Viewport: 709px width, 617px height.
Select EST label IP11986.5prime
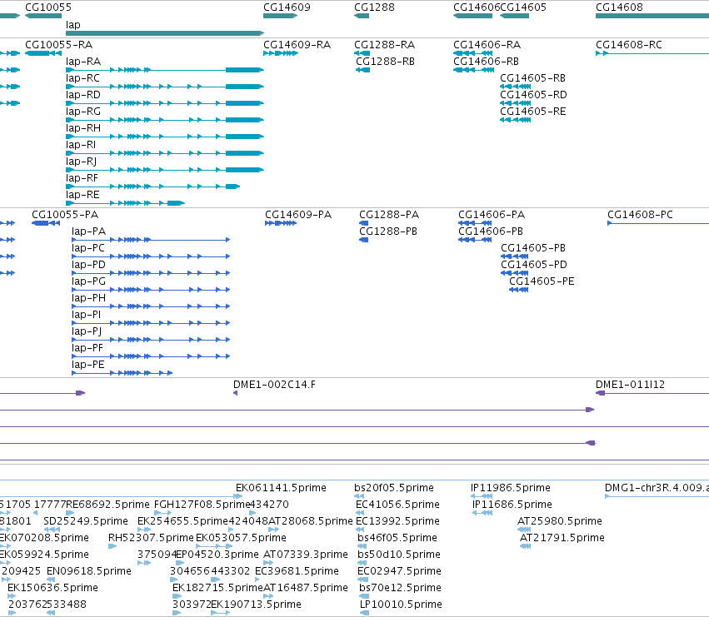coord(511,488)
